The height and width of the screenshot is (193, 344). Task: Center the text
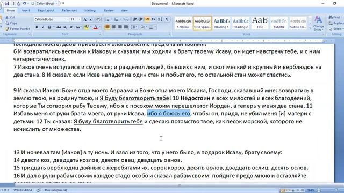click(x=113, y=27)
